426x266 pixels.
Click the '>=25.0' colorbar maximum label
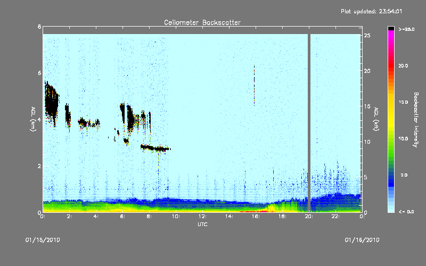(x=406, y=29)
